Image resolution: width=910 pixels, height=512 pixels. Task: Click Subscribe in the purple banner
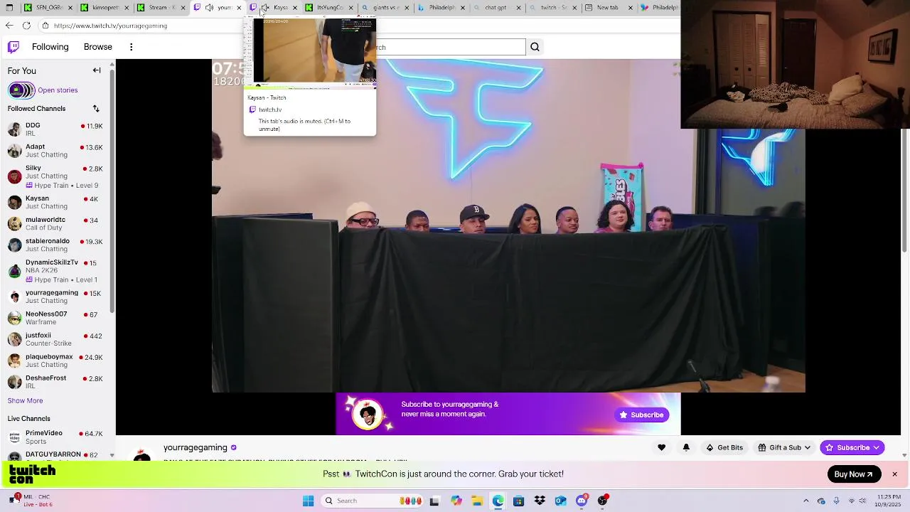(641, 415)
